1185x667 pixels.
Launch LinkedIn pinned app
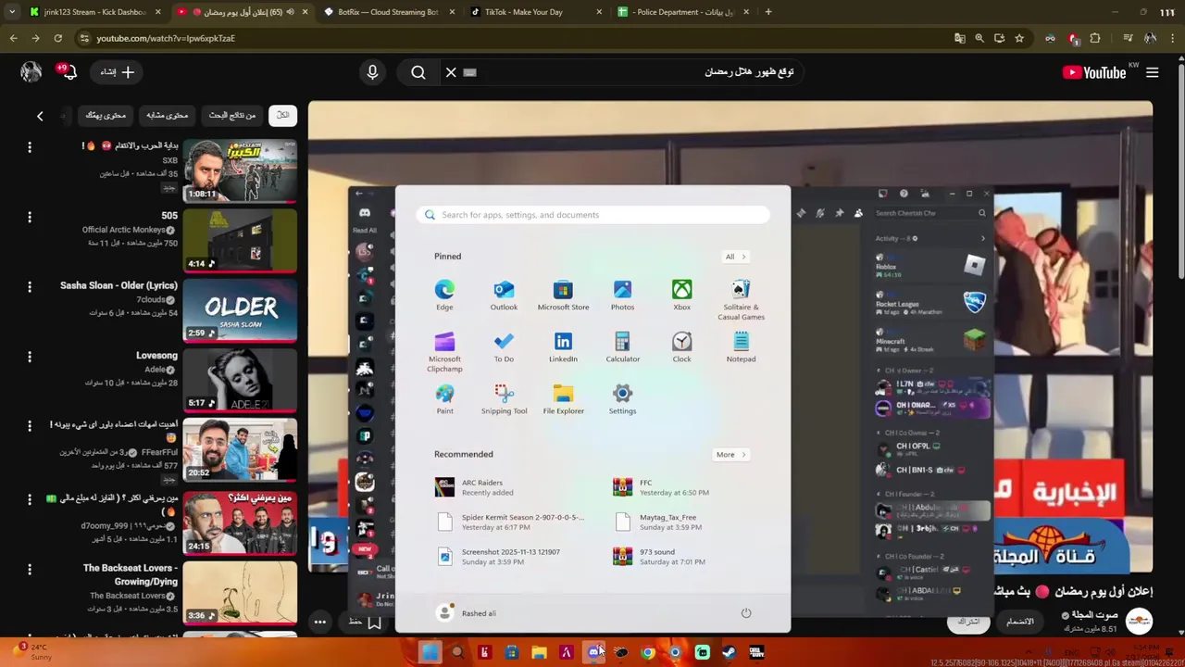coord(563,347)
